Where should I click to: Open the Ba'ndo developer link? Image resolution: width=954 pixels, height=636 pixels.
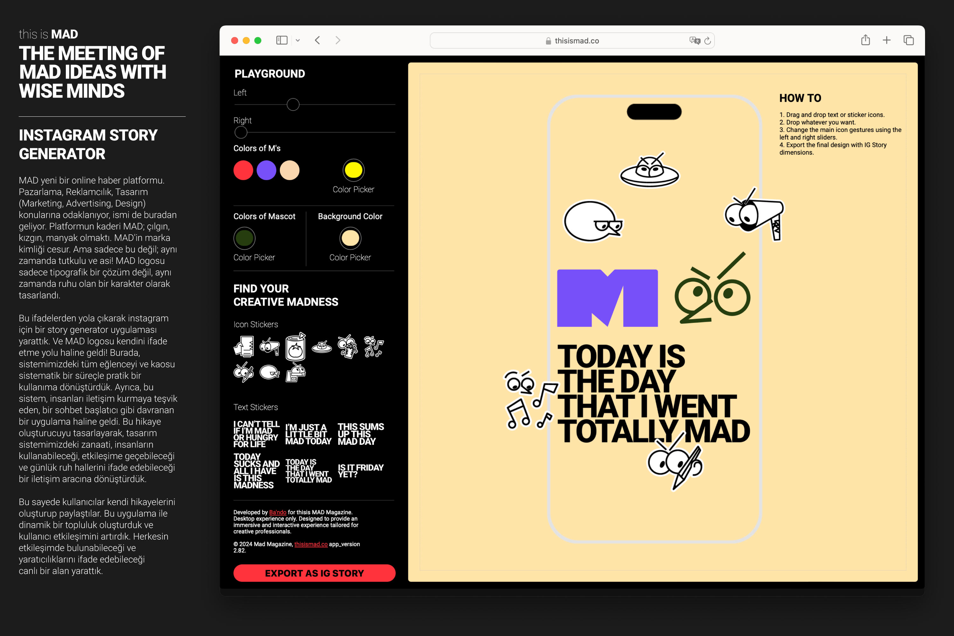(277, 512)
